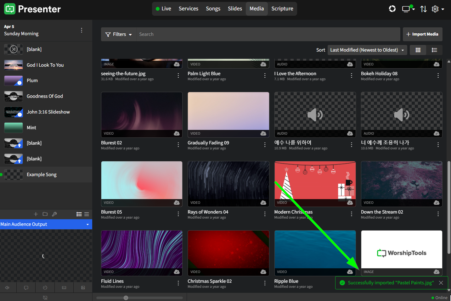Open the Filters dropdown

(x=119, y=34)
